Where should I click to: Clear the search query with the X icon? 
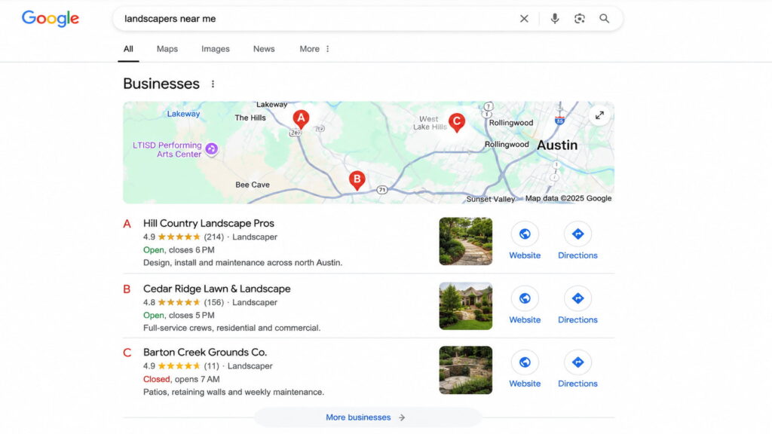pos(524,19)
